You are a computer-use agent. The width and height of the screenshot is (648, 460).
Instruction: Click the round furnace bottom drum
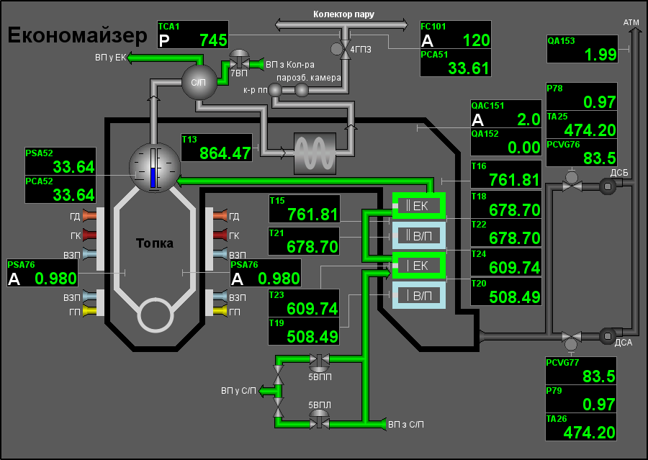coord(155,315)
